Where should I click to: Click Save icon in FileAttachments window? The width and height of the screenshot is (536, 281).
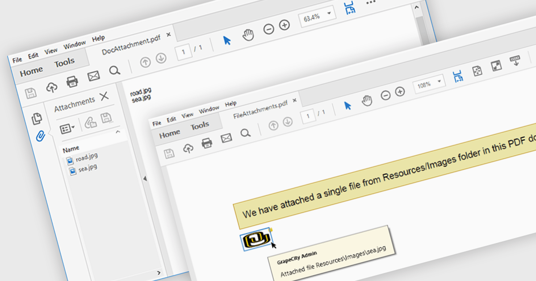click(169, 154)
